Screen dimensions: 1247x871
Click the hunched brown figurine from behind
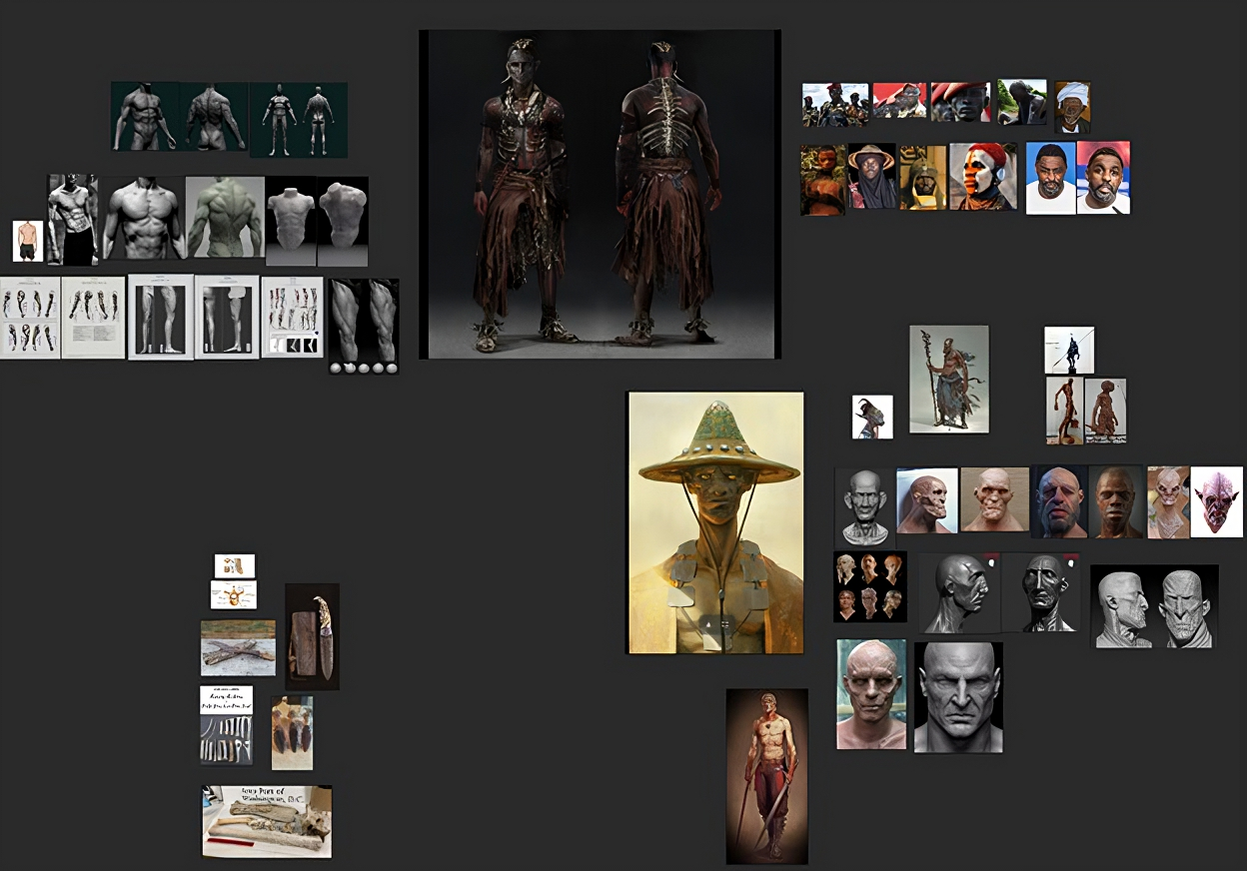tap(1106, 410)
